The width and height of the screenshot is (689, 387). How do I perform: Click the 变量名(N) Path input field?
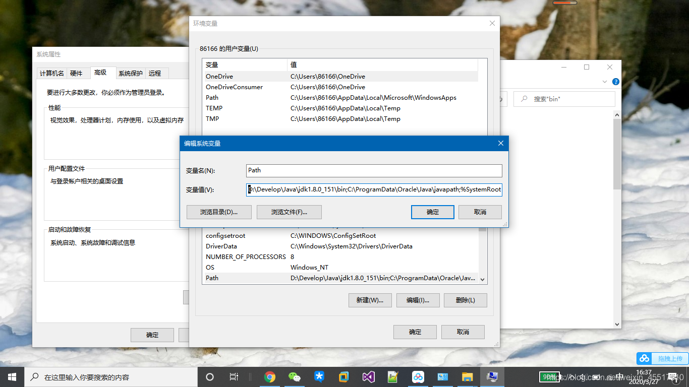tap(374, 170)
